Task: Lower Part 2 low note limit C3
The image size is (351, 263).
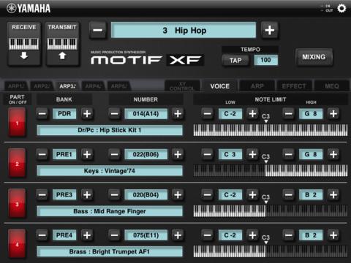Action: [207, 154]
